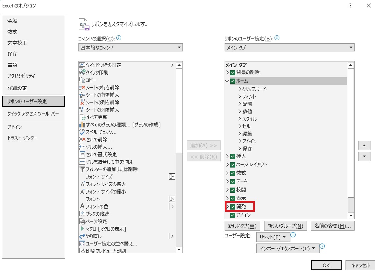The width and height of the screenshot is (375, 271).
Task: Select the Copy (コピー) command icon
Action: [82, 80]
